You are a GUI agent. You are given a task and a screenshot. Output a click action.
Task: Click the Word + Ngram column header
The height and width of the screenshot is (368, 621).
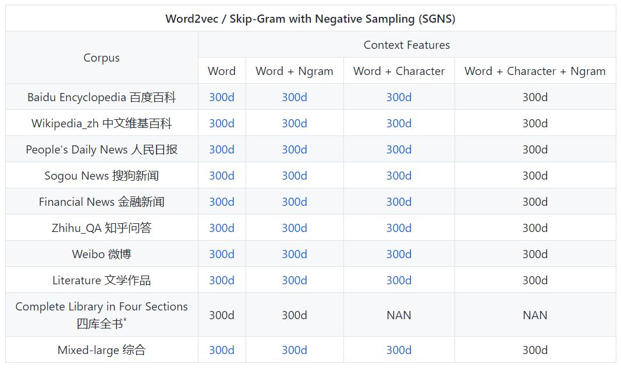[x=294, y=71]
